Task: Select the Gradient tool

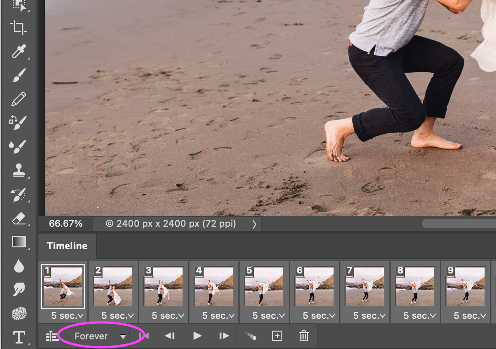Action: tap(18, 241)
